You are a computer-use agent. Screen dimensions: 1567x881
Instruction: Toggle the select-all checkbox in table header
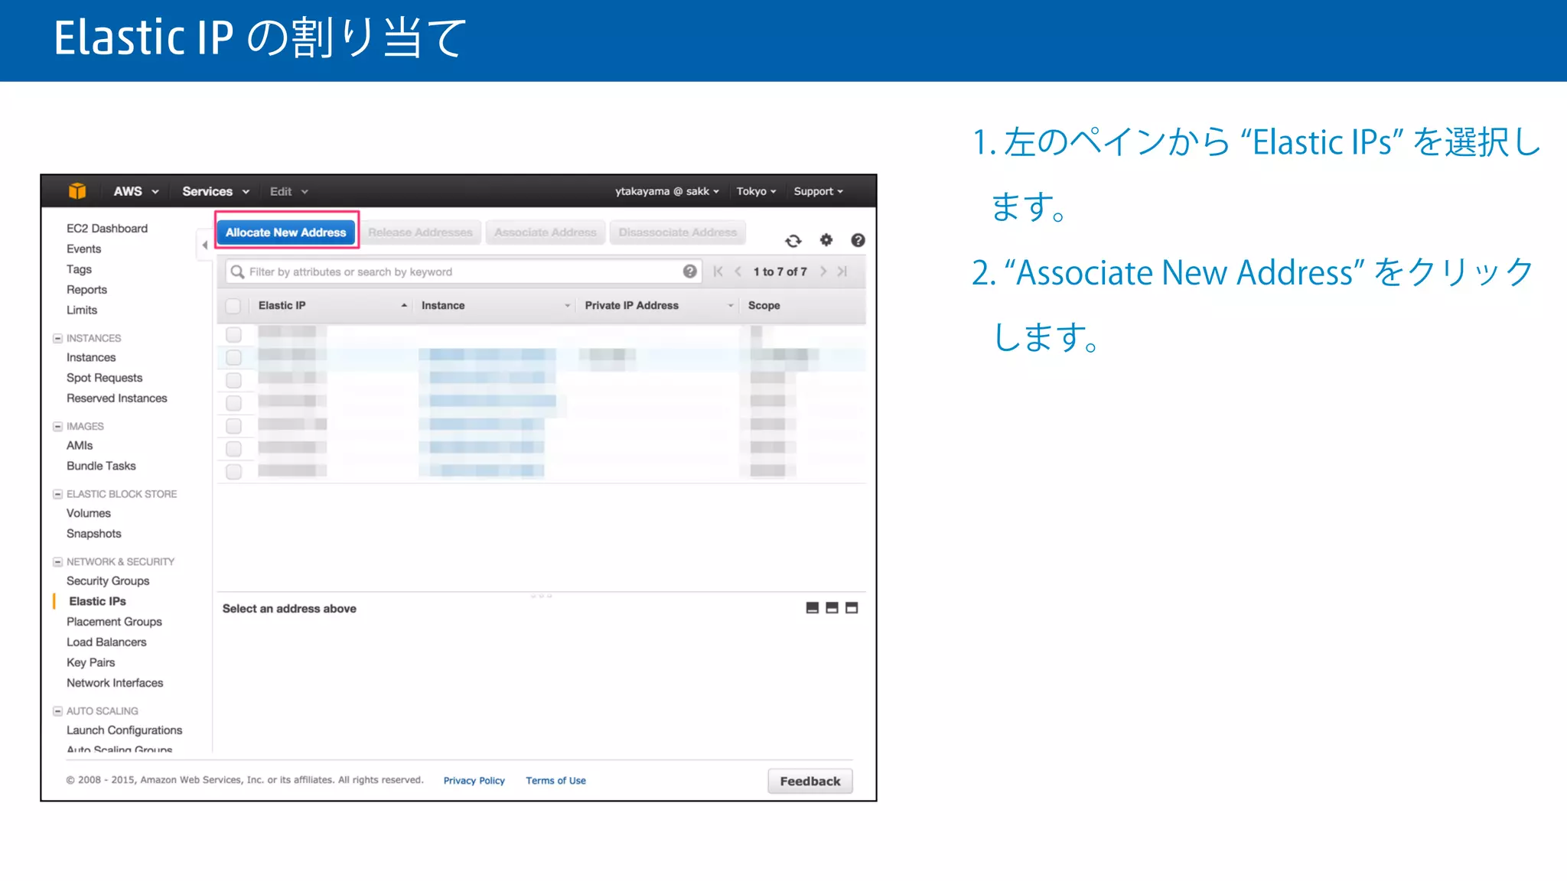(233, 306)
